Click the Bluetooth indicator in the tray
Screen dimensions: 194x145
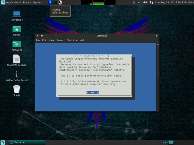(x=134, y=2)
